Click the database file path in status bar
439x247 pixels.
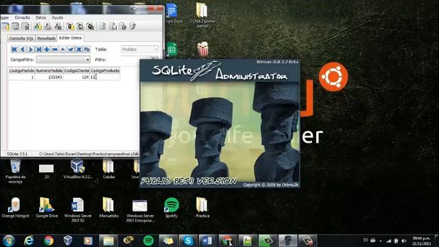[89, 154]
